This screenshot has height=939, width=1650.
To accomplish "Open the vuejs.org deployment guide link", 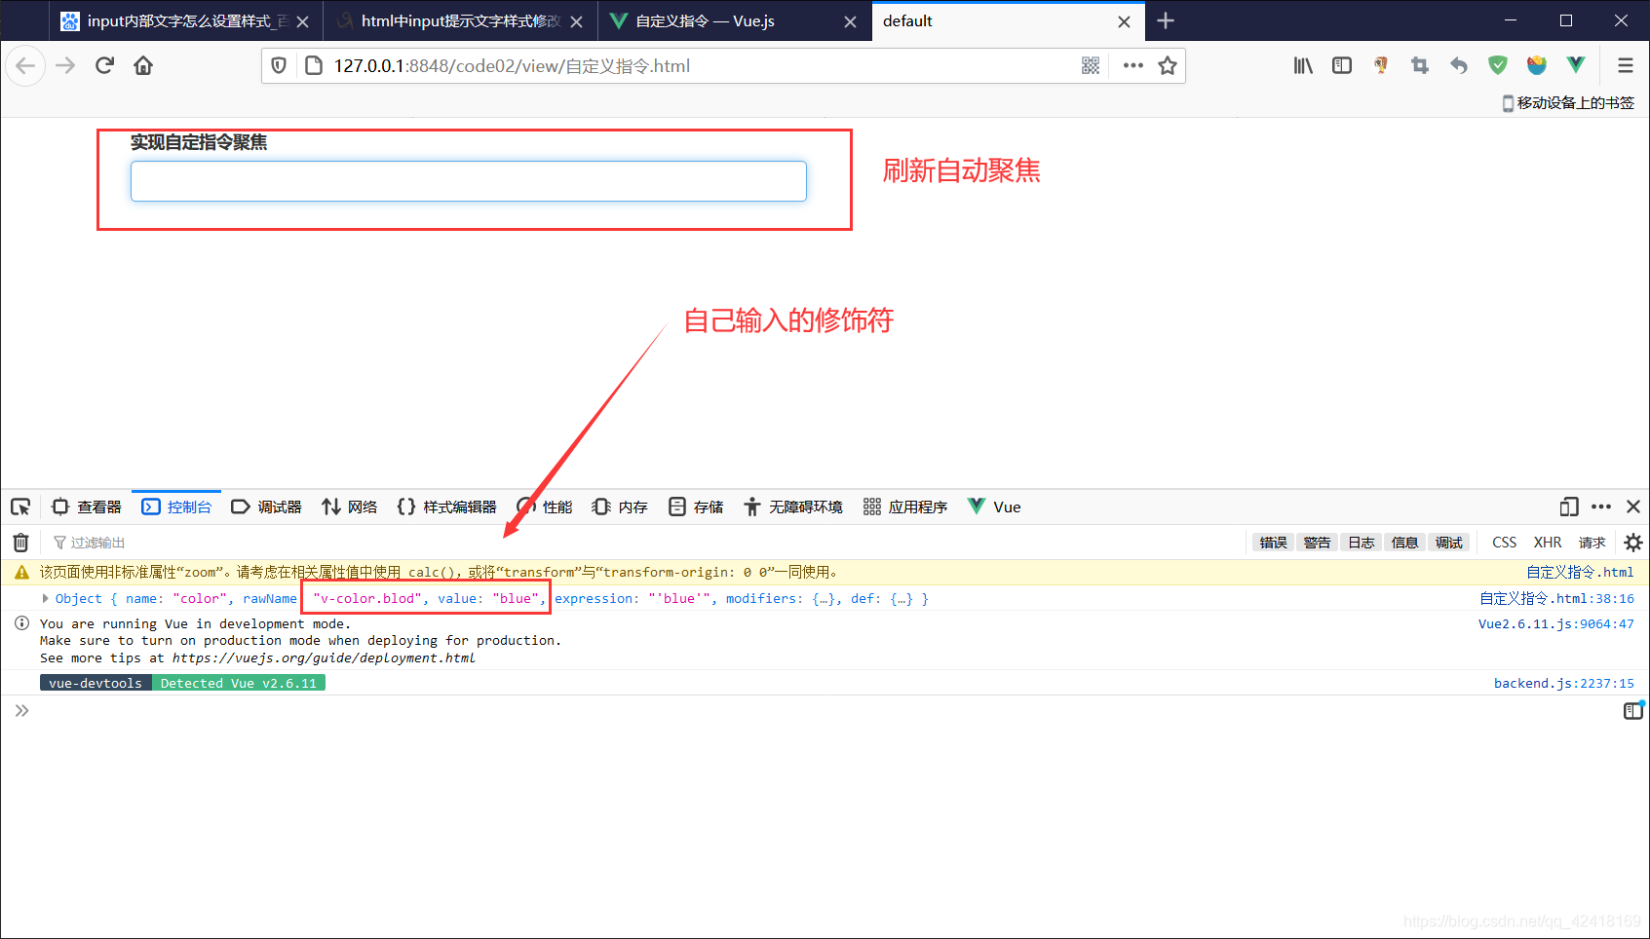I will tap(324, 658).
